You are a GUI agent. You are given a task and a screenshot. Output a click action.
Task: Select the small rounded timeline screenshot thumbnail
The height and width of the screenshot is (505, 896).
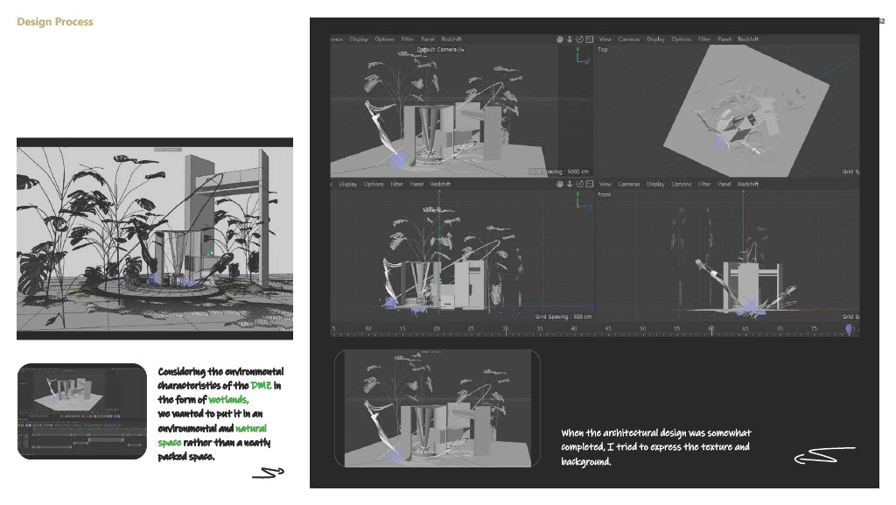point(82,411)
